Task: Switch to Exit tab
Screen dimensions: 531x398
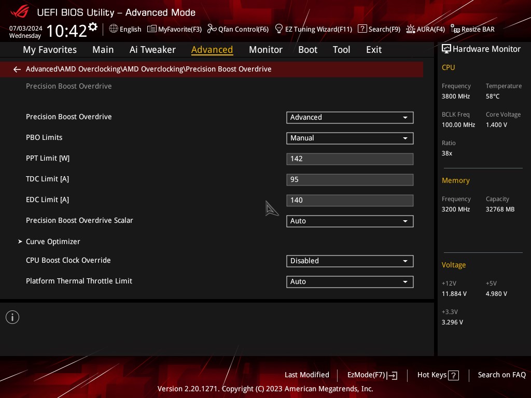Action: pos(374,50)
